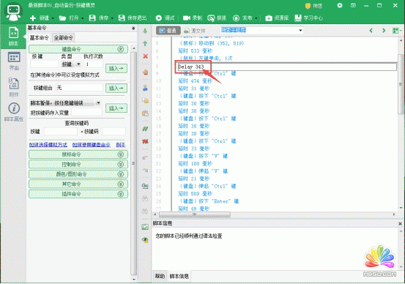Image resolution: width=405 pixels, height=284 pixels.
Task: Click the 发布 publish icon
Action: [x=236, y=18]
